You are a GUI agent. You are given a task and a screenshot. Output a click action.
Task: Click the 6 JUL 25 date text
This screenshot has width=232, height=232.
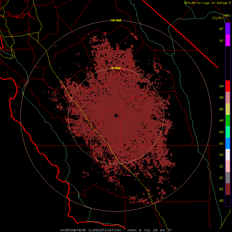[149, 230]
